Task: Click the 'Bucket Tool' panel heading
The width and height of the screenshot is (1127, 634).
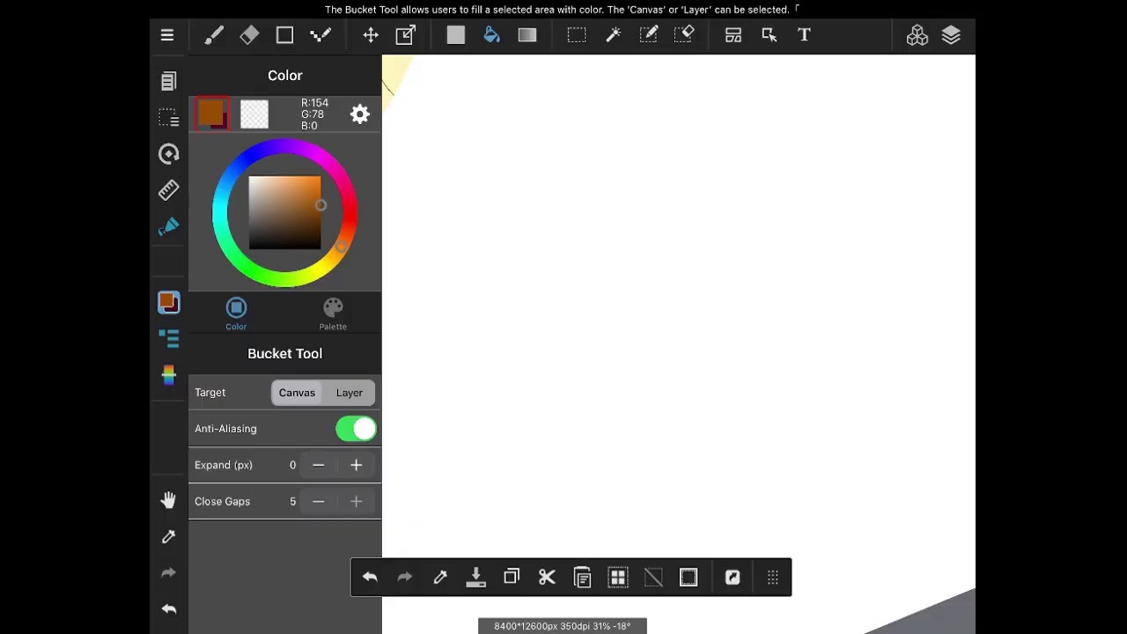Action: (284, 353)
